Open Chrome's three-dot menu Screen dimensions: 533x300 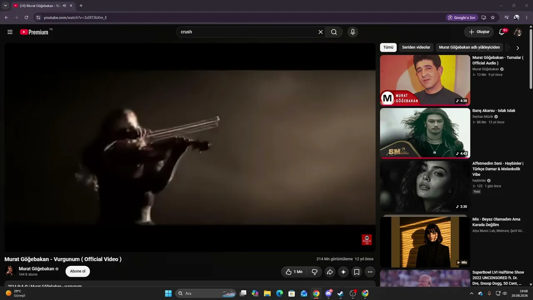click(527, 17)
